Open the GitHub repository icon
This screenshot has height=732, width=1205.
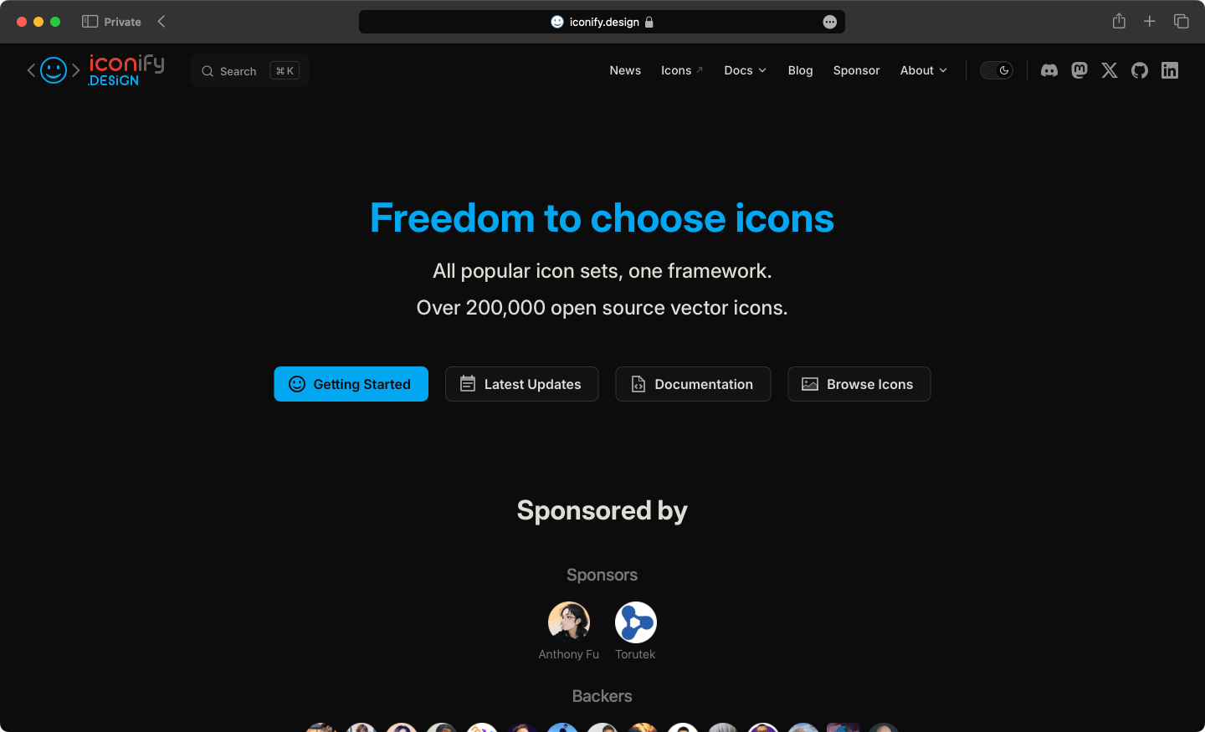coord(1140,70)
